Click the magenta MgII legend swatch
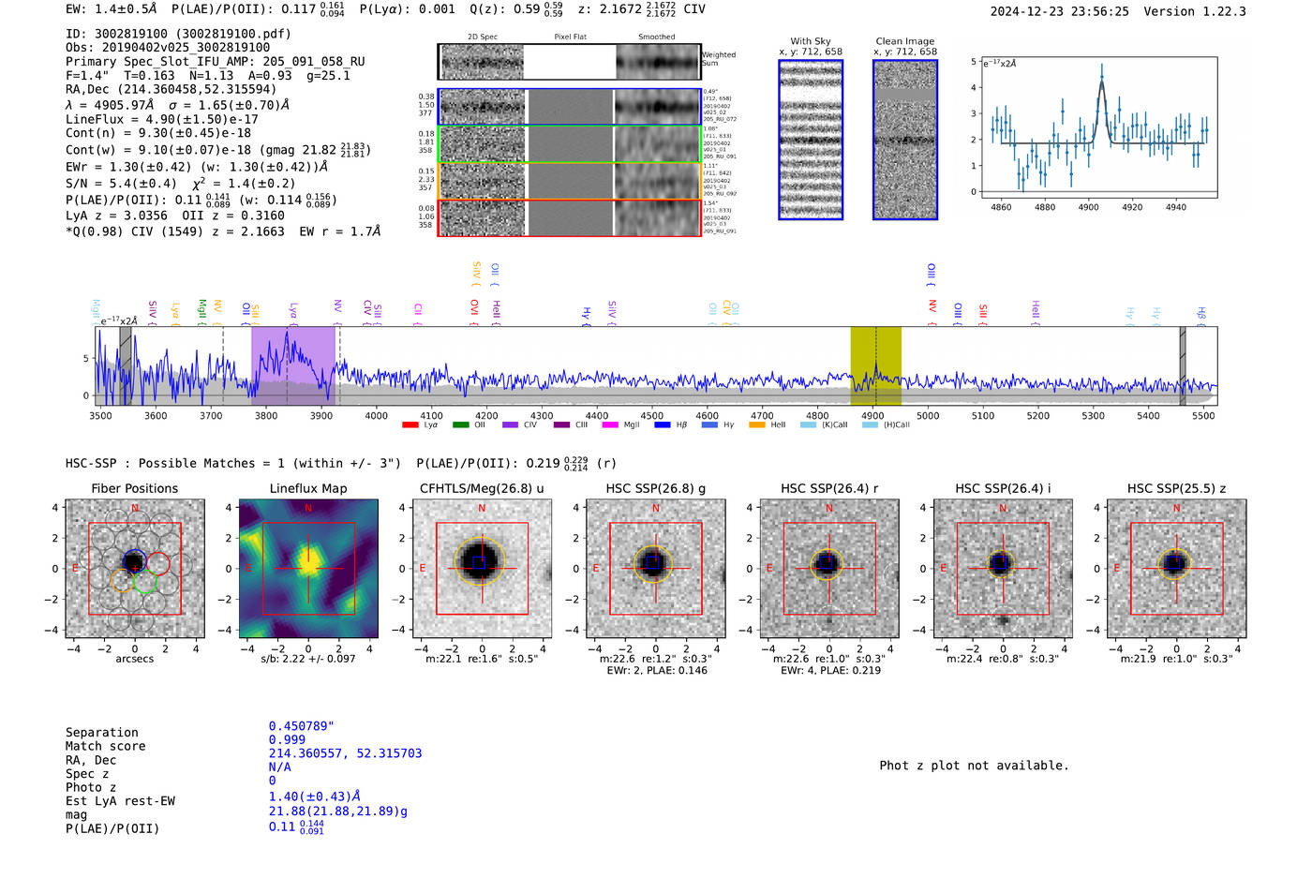1312x893 pixels. (x=610, y=424)
